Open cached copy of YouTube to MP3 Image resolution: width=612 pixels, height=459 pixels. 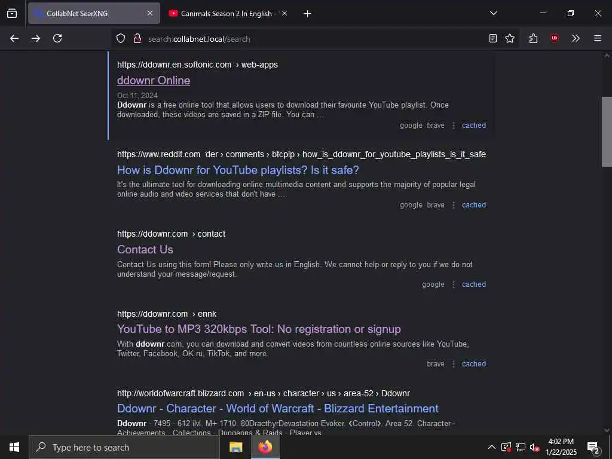474,364
